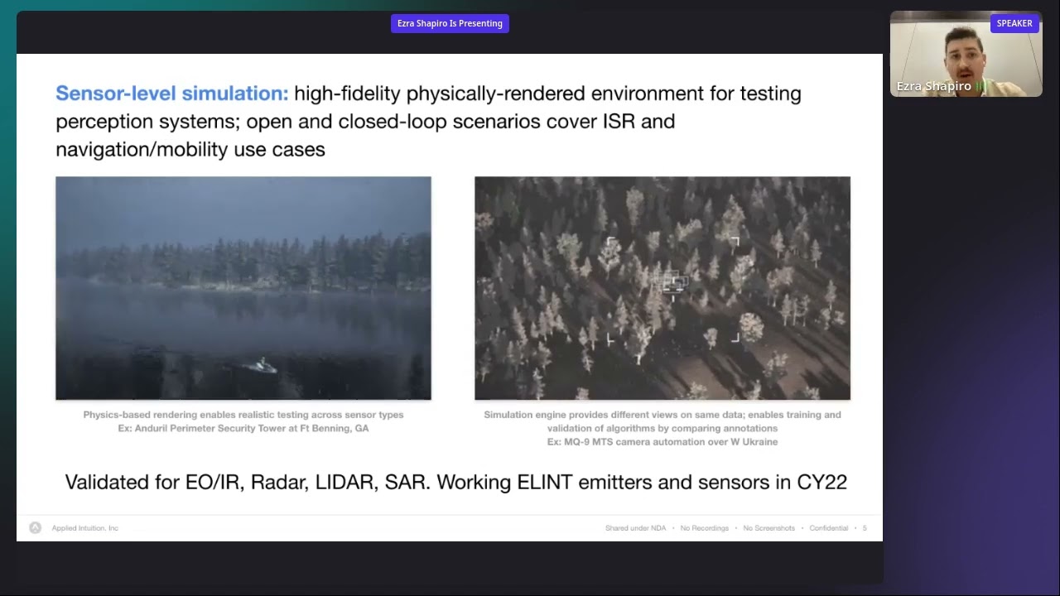Select Ezra Shapiro's speaker video thumbnail
The image size is (1060, 596).
point(966,54)
